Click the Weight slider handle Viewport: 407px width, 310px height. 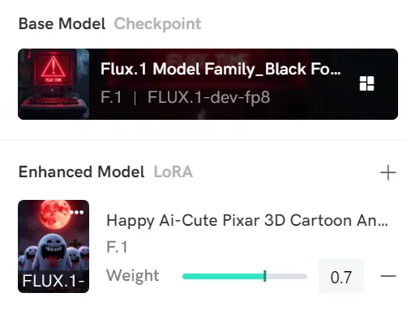265,276
